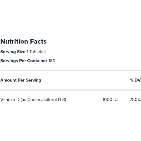This screenshot has width=141, height=141.
Task: Click the 1000 amount value
Action: click(x=107, y=100)
